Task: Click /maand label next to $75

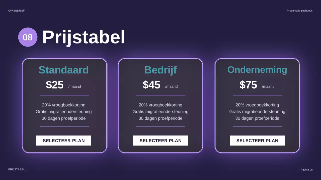Action: tap(268, 86)
